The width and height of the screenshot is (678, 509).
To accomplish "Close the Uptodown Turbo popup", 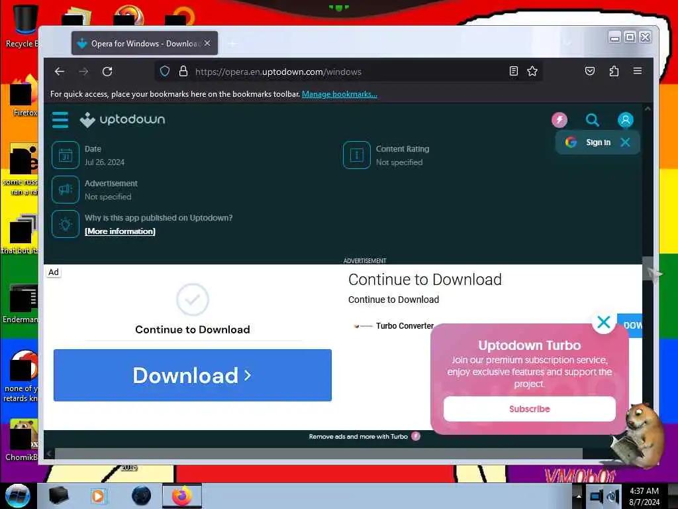I will pos(604,322).
